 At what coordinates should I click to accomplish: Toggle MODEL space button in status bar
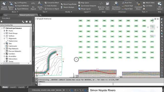[59, 90]
